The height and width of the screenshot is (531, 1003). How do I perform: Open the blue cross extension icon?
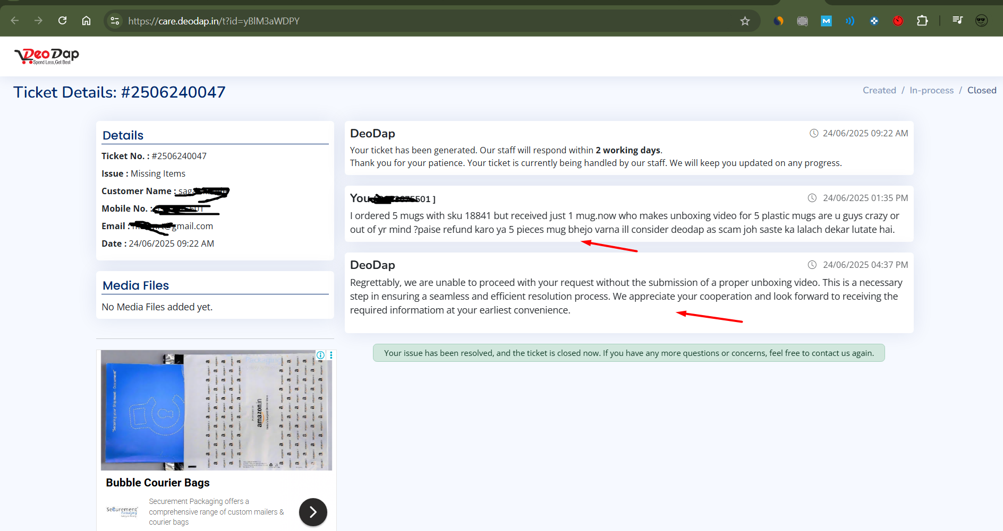pyautogui.click(x=874, y=21)
